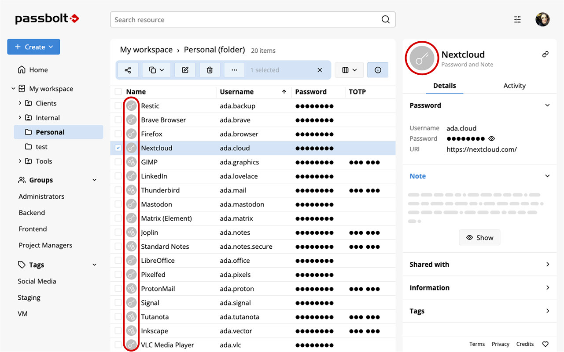Click the ProtonMail resource icon
The height and width of the screenshot is (352, 564).
tap(131, 289)
